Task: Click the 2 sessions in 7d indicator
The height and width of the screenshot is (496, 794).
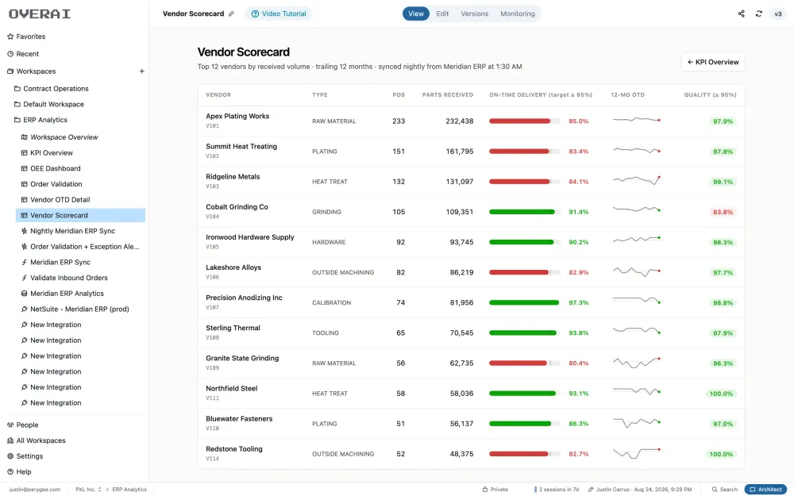Action: tap(557, 490)
